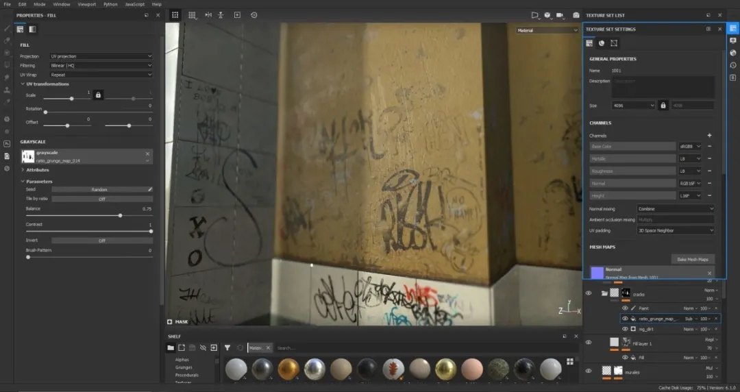Image resolution: width=740 pixels, height=392 pixels.
Task: Toggle the Scale ratio lock icon
Action: tap(98, 95)
